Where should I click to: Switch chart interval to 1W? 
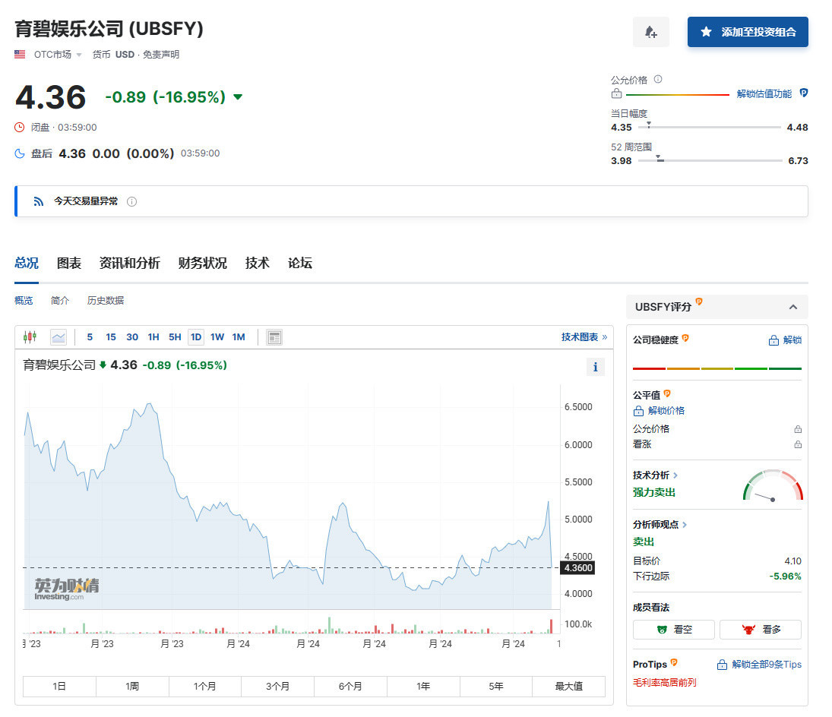217,337
